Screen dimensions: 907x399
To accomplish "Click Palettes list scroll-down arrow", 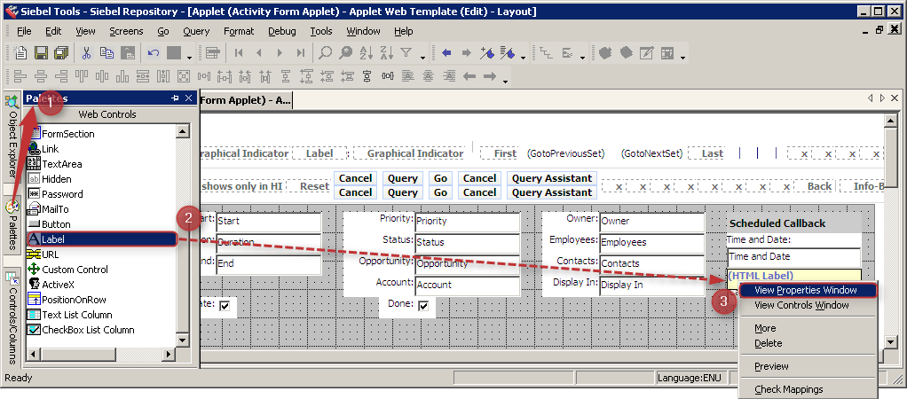I will 183,340.
